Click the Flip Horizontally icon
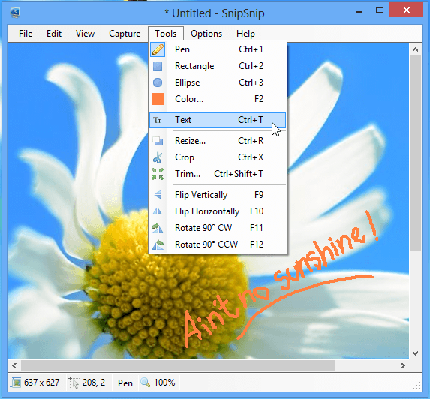Screen dimensions: 430x399 coord(158,211)
